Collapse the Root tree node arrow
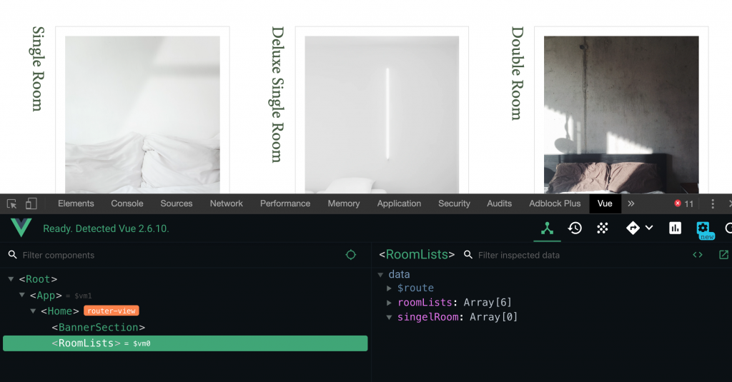The image size is (732, 382). pyautogui.click(x=11, y=279)
